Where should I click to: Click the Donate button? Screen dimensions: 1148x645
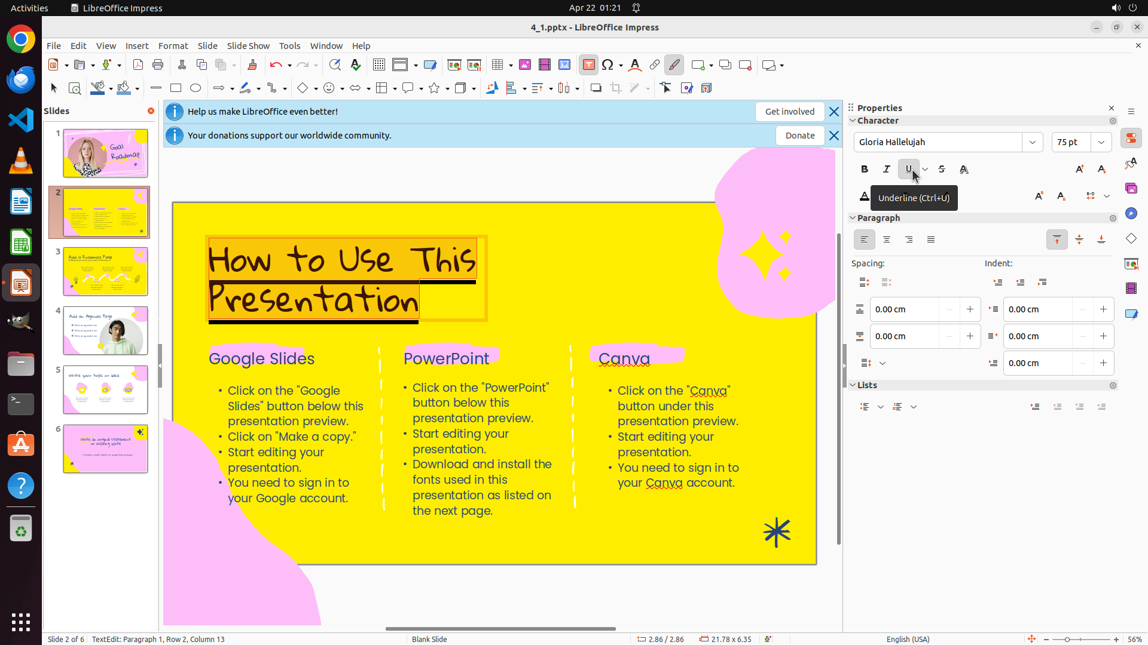[x=800, y=136]
